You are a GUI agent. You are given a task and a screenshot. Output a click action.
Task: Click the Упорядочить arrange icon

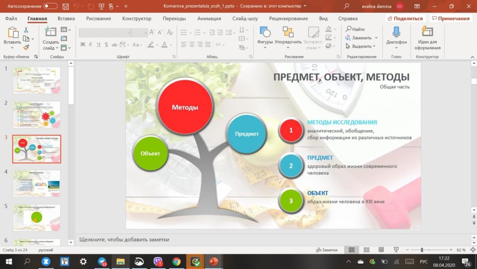coord(288,32)
